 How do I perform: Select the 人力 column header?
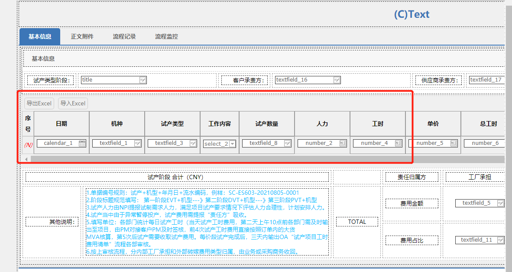pyautogui.click(x=322, y=124)
